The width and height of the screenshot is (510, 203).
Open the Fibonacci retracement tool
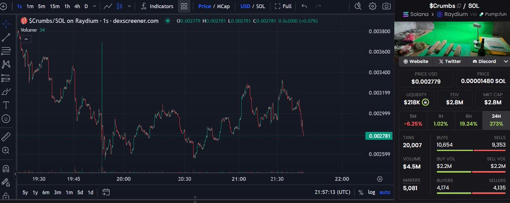(6, 51)
